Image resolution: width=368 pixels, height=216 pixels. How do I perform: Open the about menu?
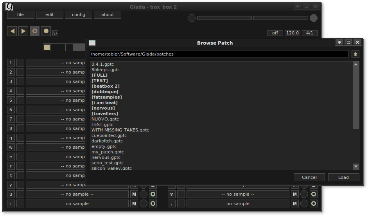(108, 14)
